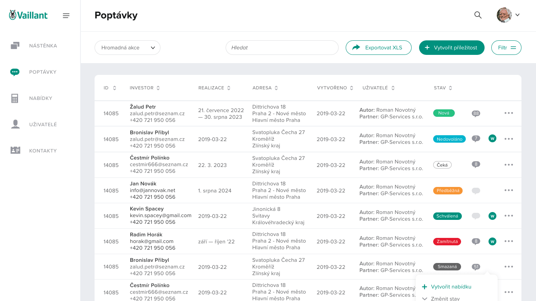Open the Hromadná akce dropdown
Viewport: 536px width, 301px height.
point(128,48)
